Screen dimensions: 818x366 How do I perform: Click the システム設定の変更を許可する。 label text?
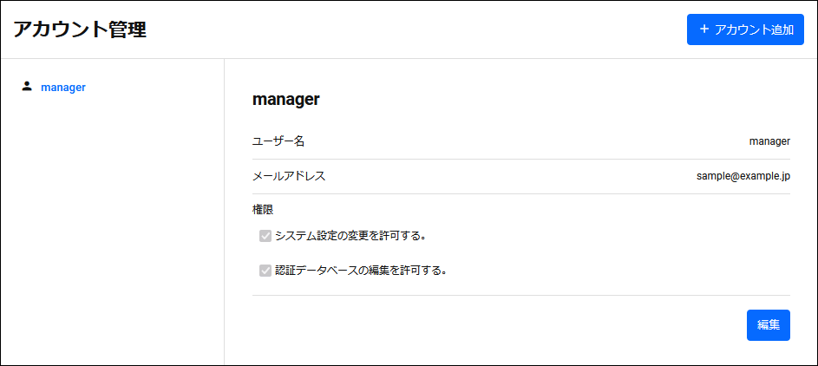351,236
